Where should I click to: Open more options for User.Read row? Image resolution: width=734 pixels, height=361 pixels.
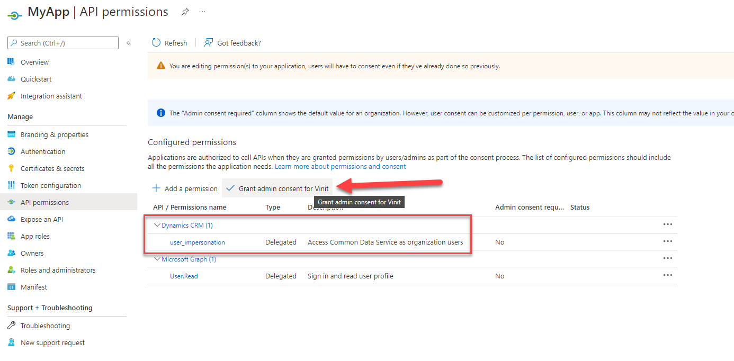(668, 275)
